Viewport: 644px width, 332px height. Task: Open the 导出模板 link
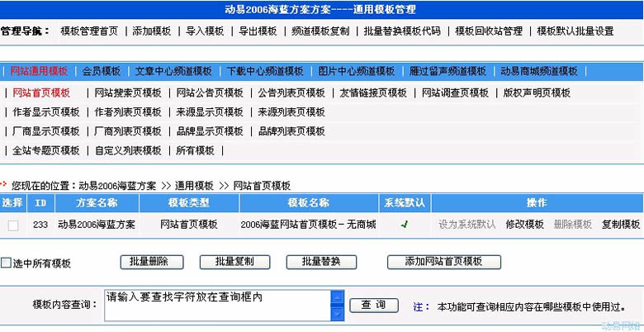(258, 31)
